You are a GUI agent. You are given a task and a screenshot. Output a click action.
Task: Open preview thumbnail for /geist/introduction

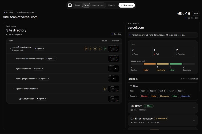pos(114,89)
